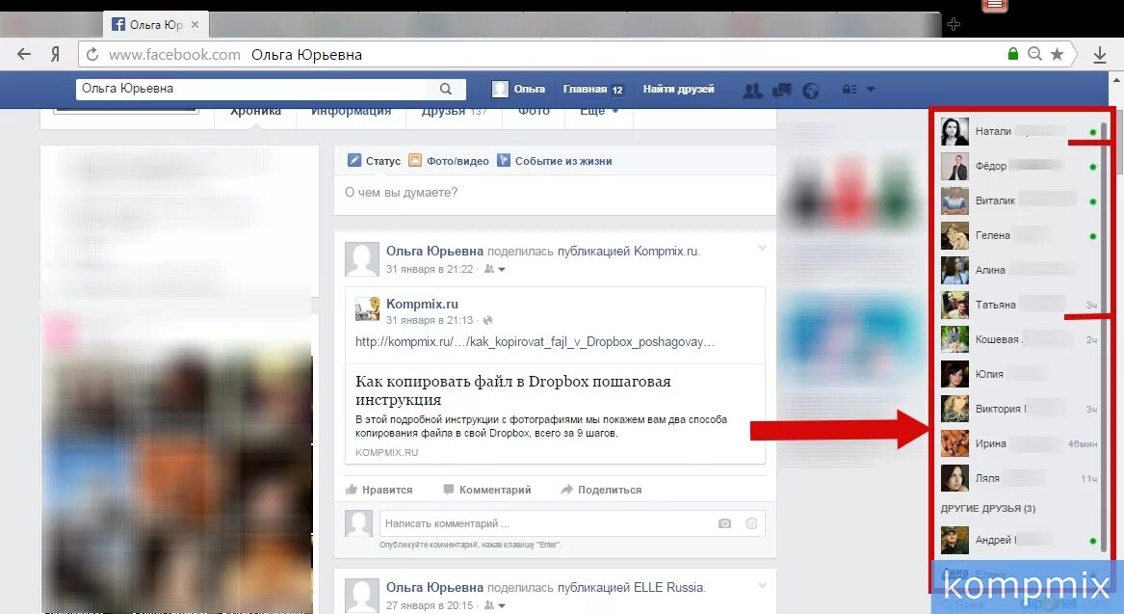
Task: Open a chat with Виталик in the sidebar
Action: [1019, 200]
